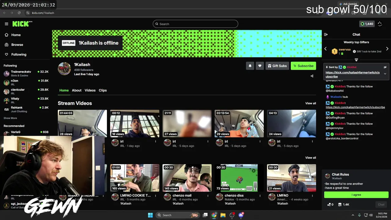This screenshot has width=391, height=220.
Task: Open options for the 29 views irl video
Action: point(260,141)
